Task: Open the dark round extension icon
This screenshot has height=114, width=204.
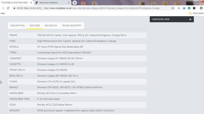Action: click(x=194, y=8)
